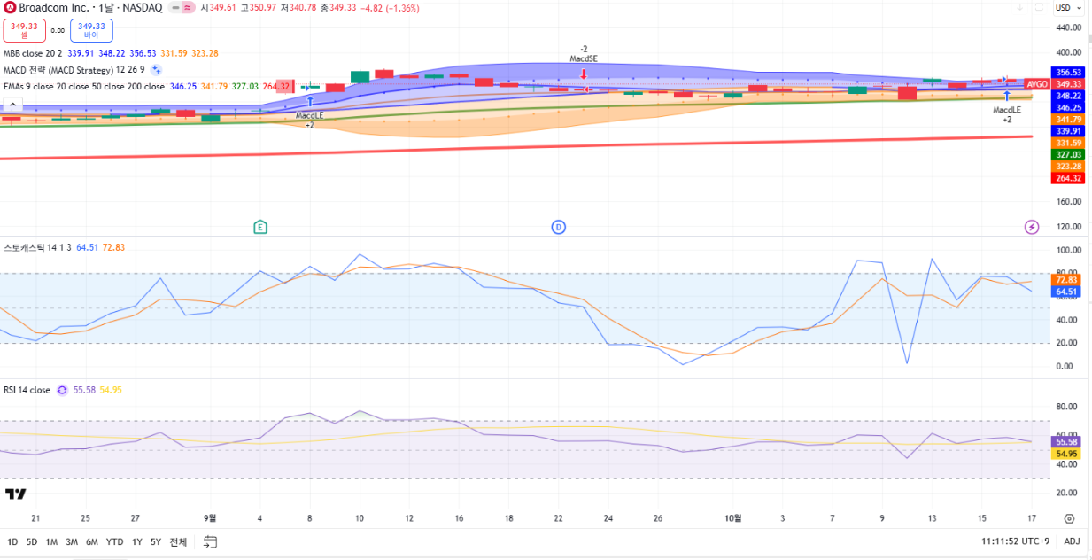Click the faded square icon near USD
Screen dimensions: 1092x560
(x=1039, y=7)
